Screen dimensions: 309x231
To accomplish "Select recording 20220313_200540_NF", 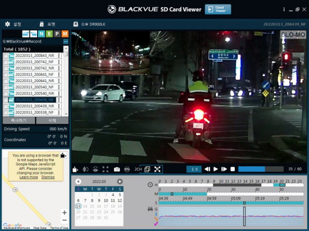I will tap(35, 87).
